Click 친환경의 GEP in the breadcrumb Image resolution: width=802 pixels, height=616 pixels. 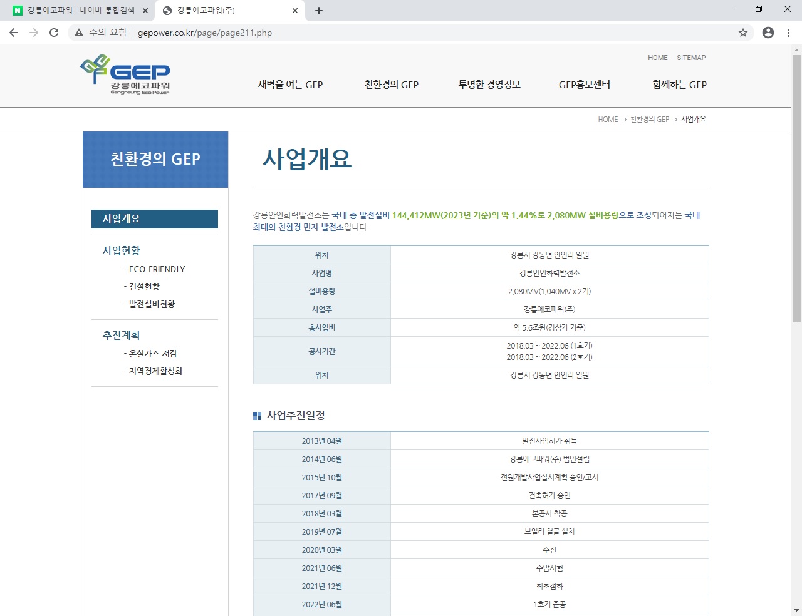[650, 119]
